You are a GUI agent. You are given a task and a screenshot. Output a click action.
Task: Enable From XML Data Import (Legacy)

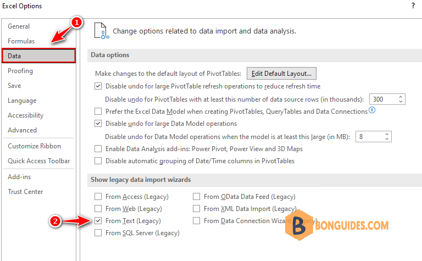tap(197, 209)
